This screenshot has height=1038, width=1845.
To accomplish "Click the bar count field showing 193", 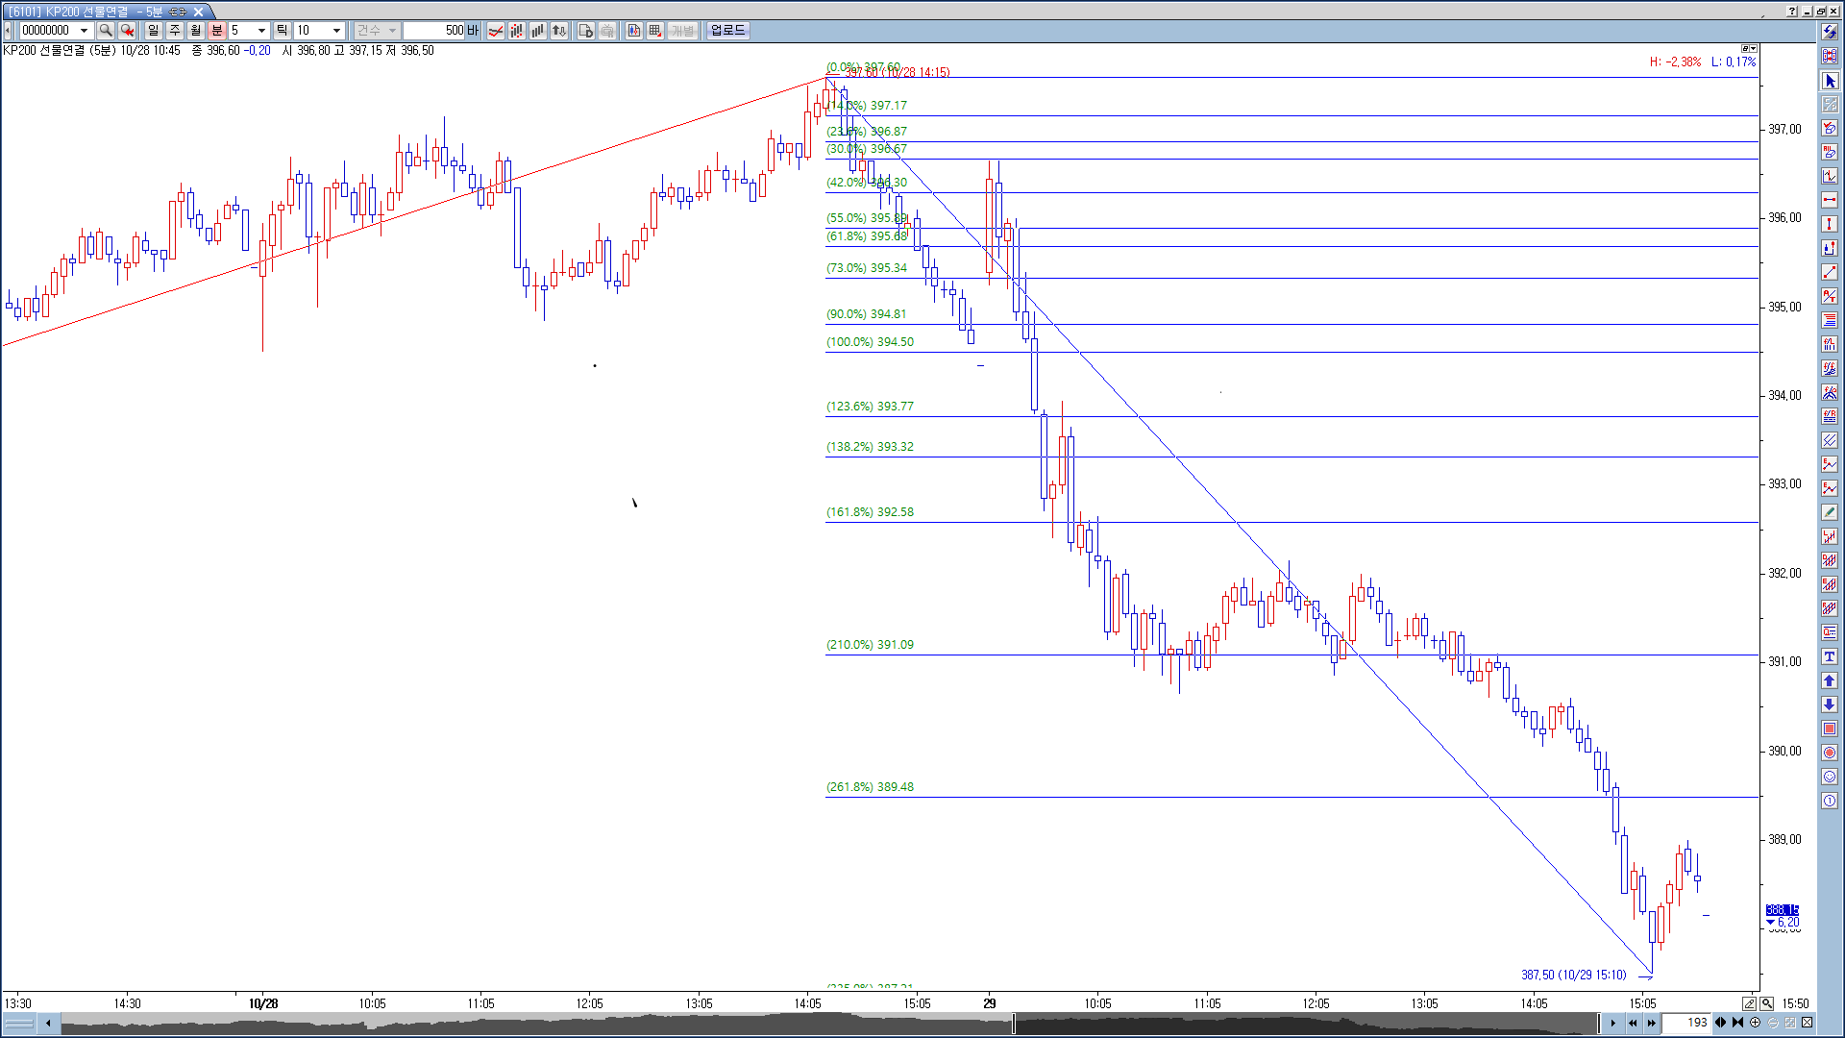I will [x=1687, y=1023].
